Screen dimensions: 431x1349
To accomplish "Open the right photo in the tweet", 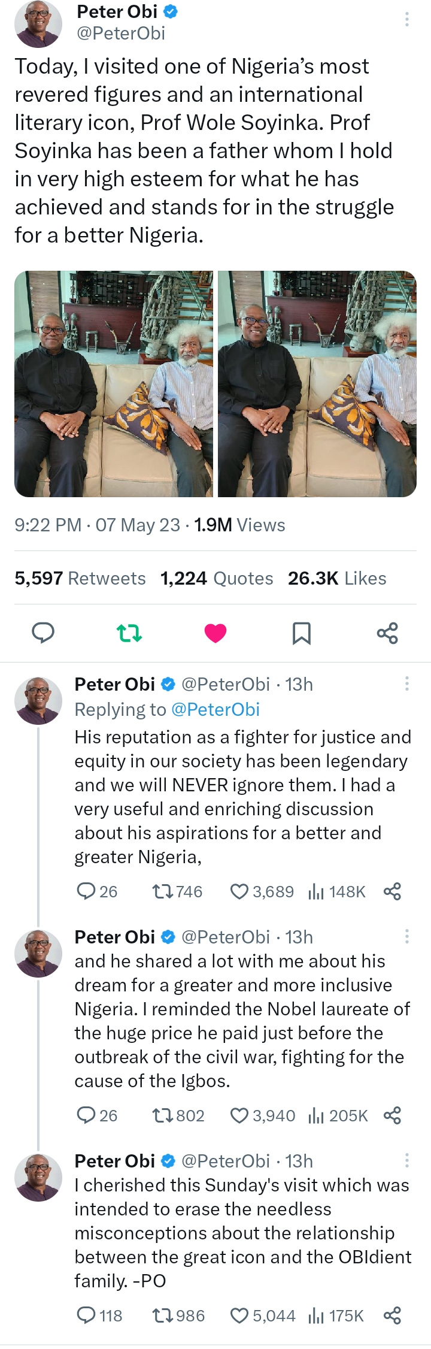I will (317, 384).
